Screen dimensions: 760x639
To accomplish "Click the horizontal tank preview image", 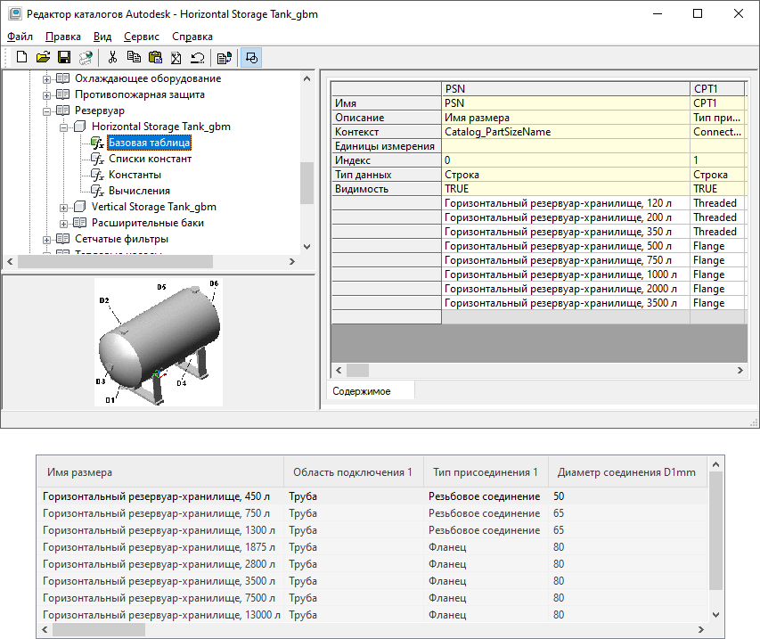I will pos(159,342).
